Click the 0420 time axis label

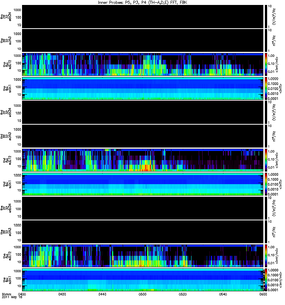tap(62, 294)
